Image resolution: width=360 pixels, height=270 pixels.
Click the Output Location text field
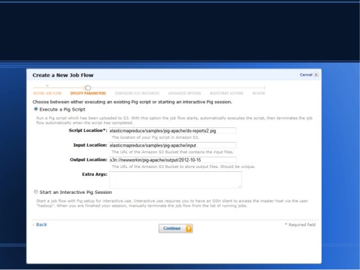(x=173, y=160)
